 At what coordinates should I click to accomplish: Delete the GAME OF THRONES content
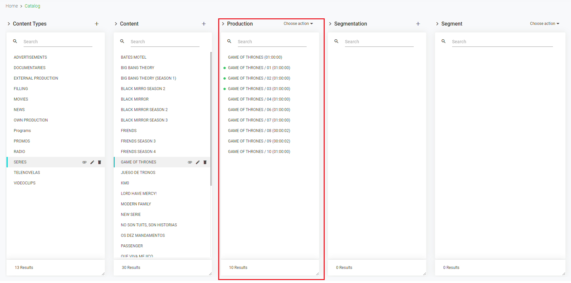205,162
